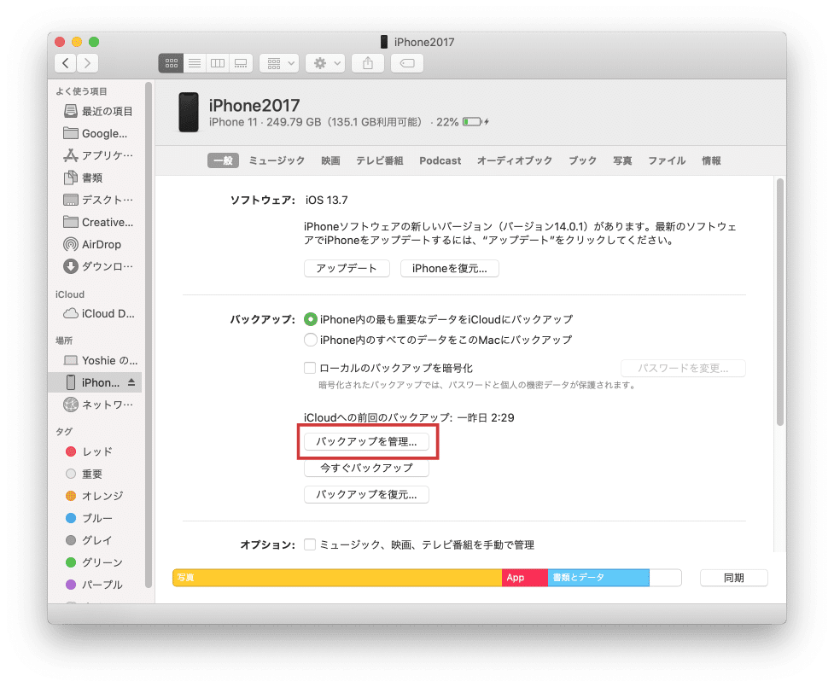Image resolution: width=834 pixels, height=687 pixels.
Task: Switch Finder to column view
Action: point(218,63)
